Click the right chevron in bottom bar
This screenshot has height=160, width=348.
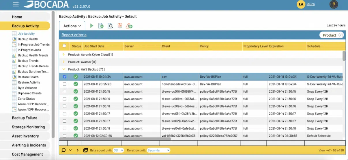(78, 150)
